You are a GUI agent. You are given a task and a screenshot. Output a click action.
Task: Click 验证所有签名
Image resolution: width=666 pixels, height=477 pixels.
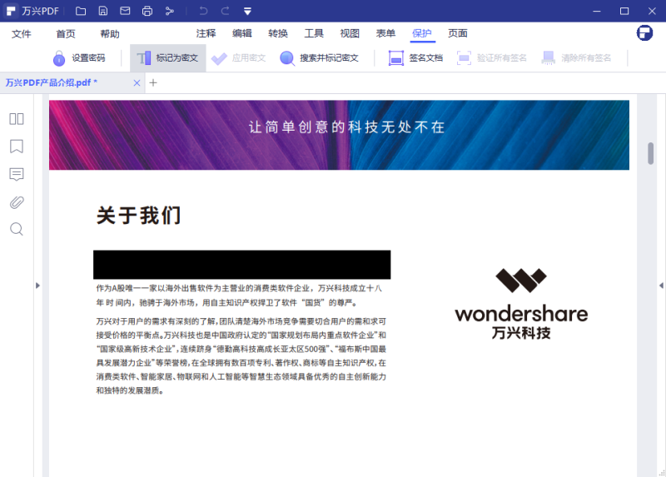(491, 58)
